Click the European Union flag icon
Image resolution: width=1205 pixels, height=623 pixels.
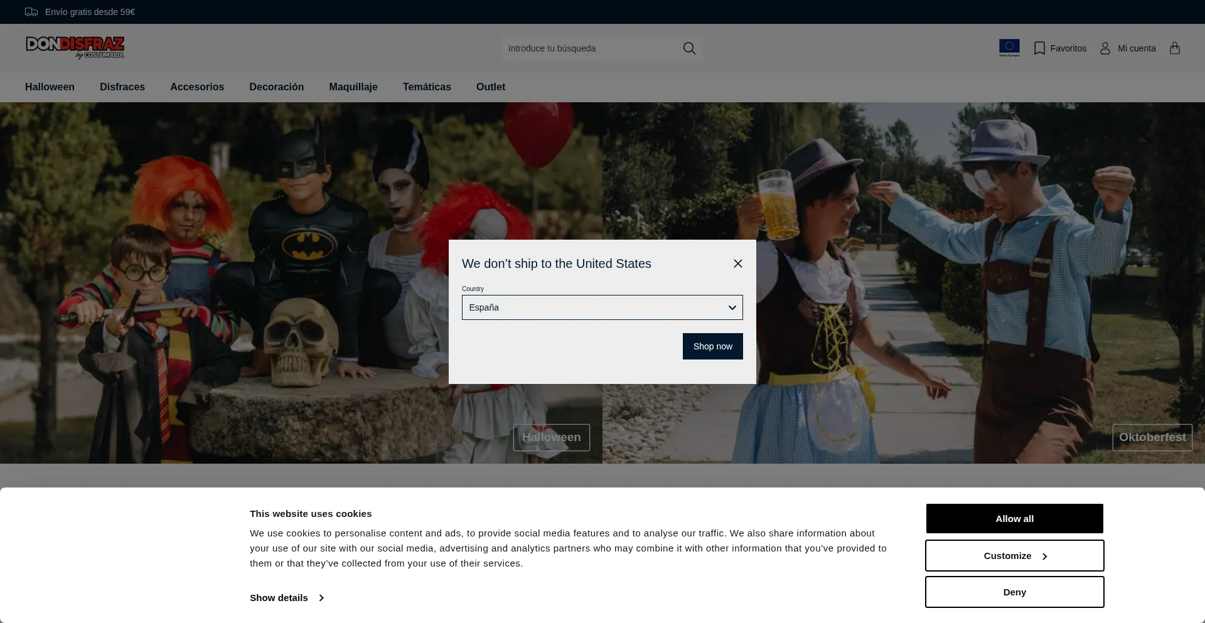pyautogui.click(x=1009, y=48)
